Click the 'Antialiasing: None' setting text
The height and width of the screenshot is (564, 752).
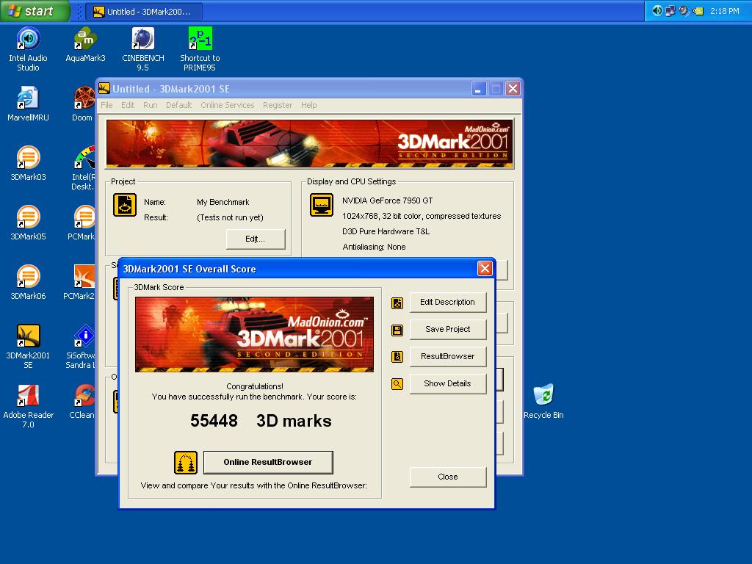point(374,247)
